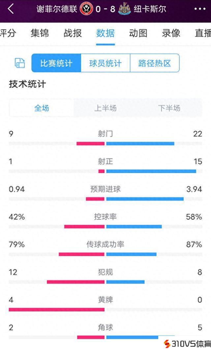Tap the 控球率 possession bar
Screen dimensions: 211x349
pyautogui.click(x=105, y=226)
